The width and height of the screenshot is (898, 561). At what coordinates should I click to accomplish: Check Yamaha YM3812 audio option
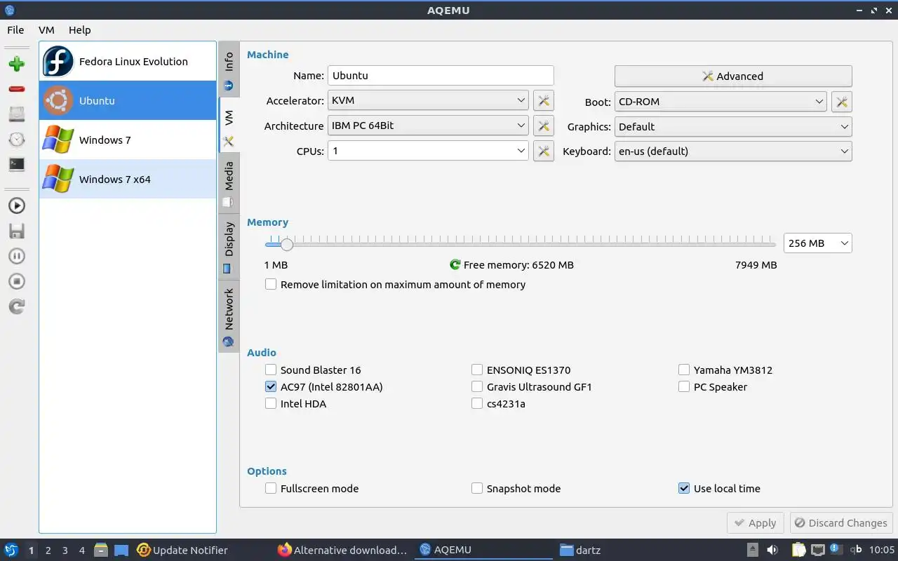pyautogui.click(x=725, y=370)
